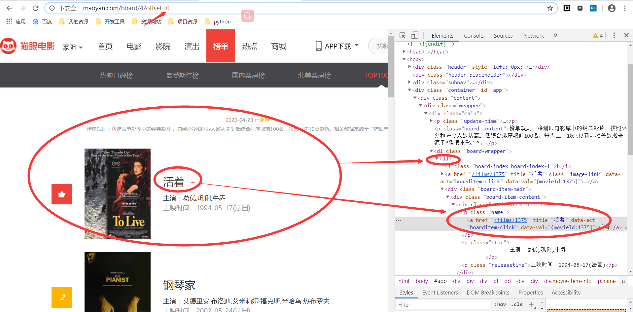Focus the Styles Filter input field

click(442, 304)
